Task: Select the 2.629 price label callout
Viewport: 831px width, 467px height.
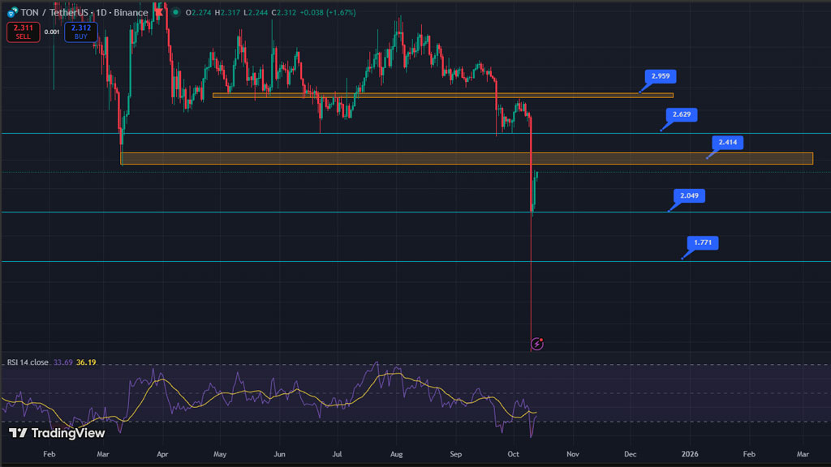Action: click(x=682, y=114)
